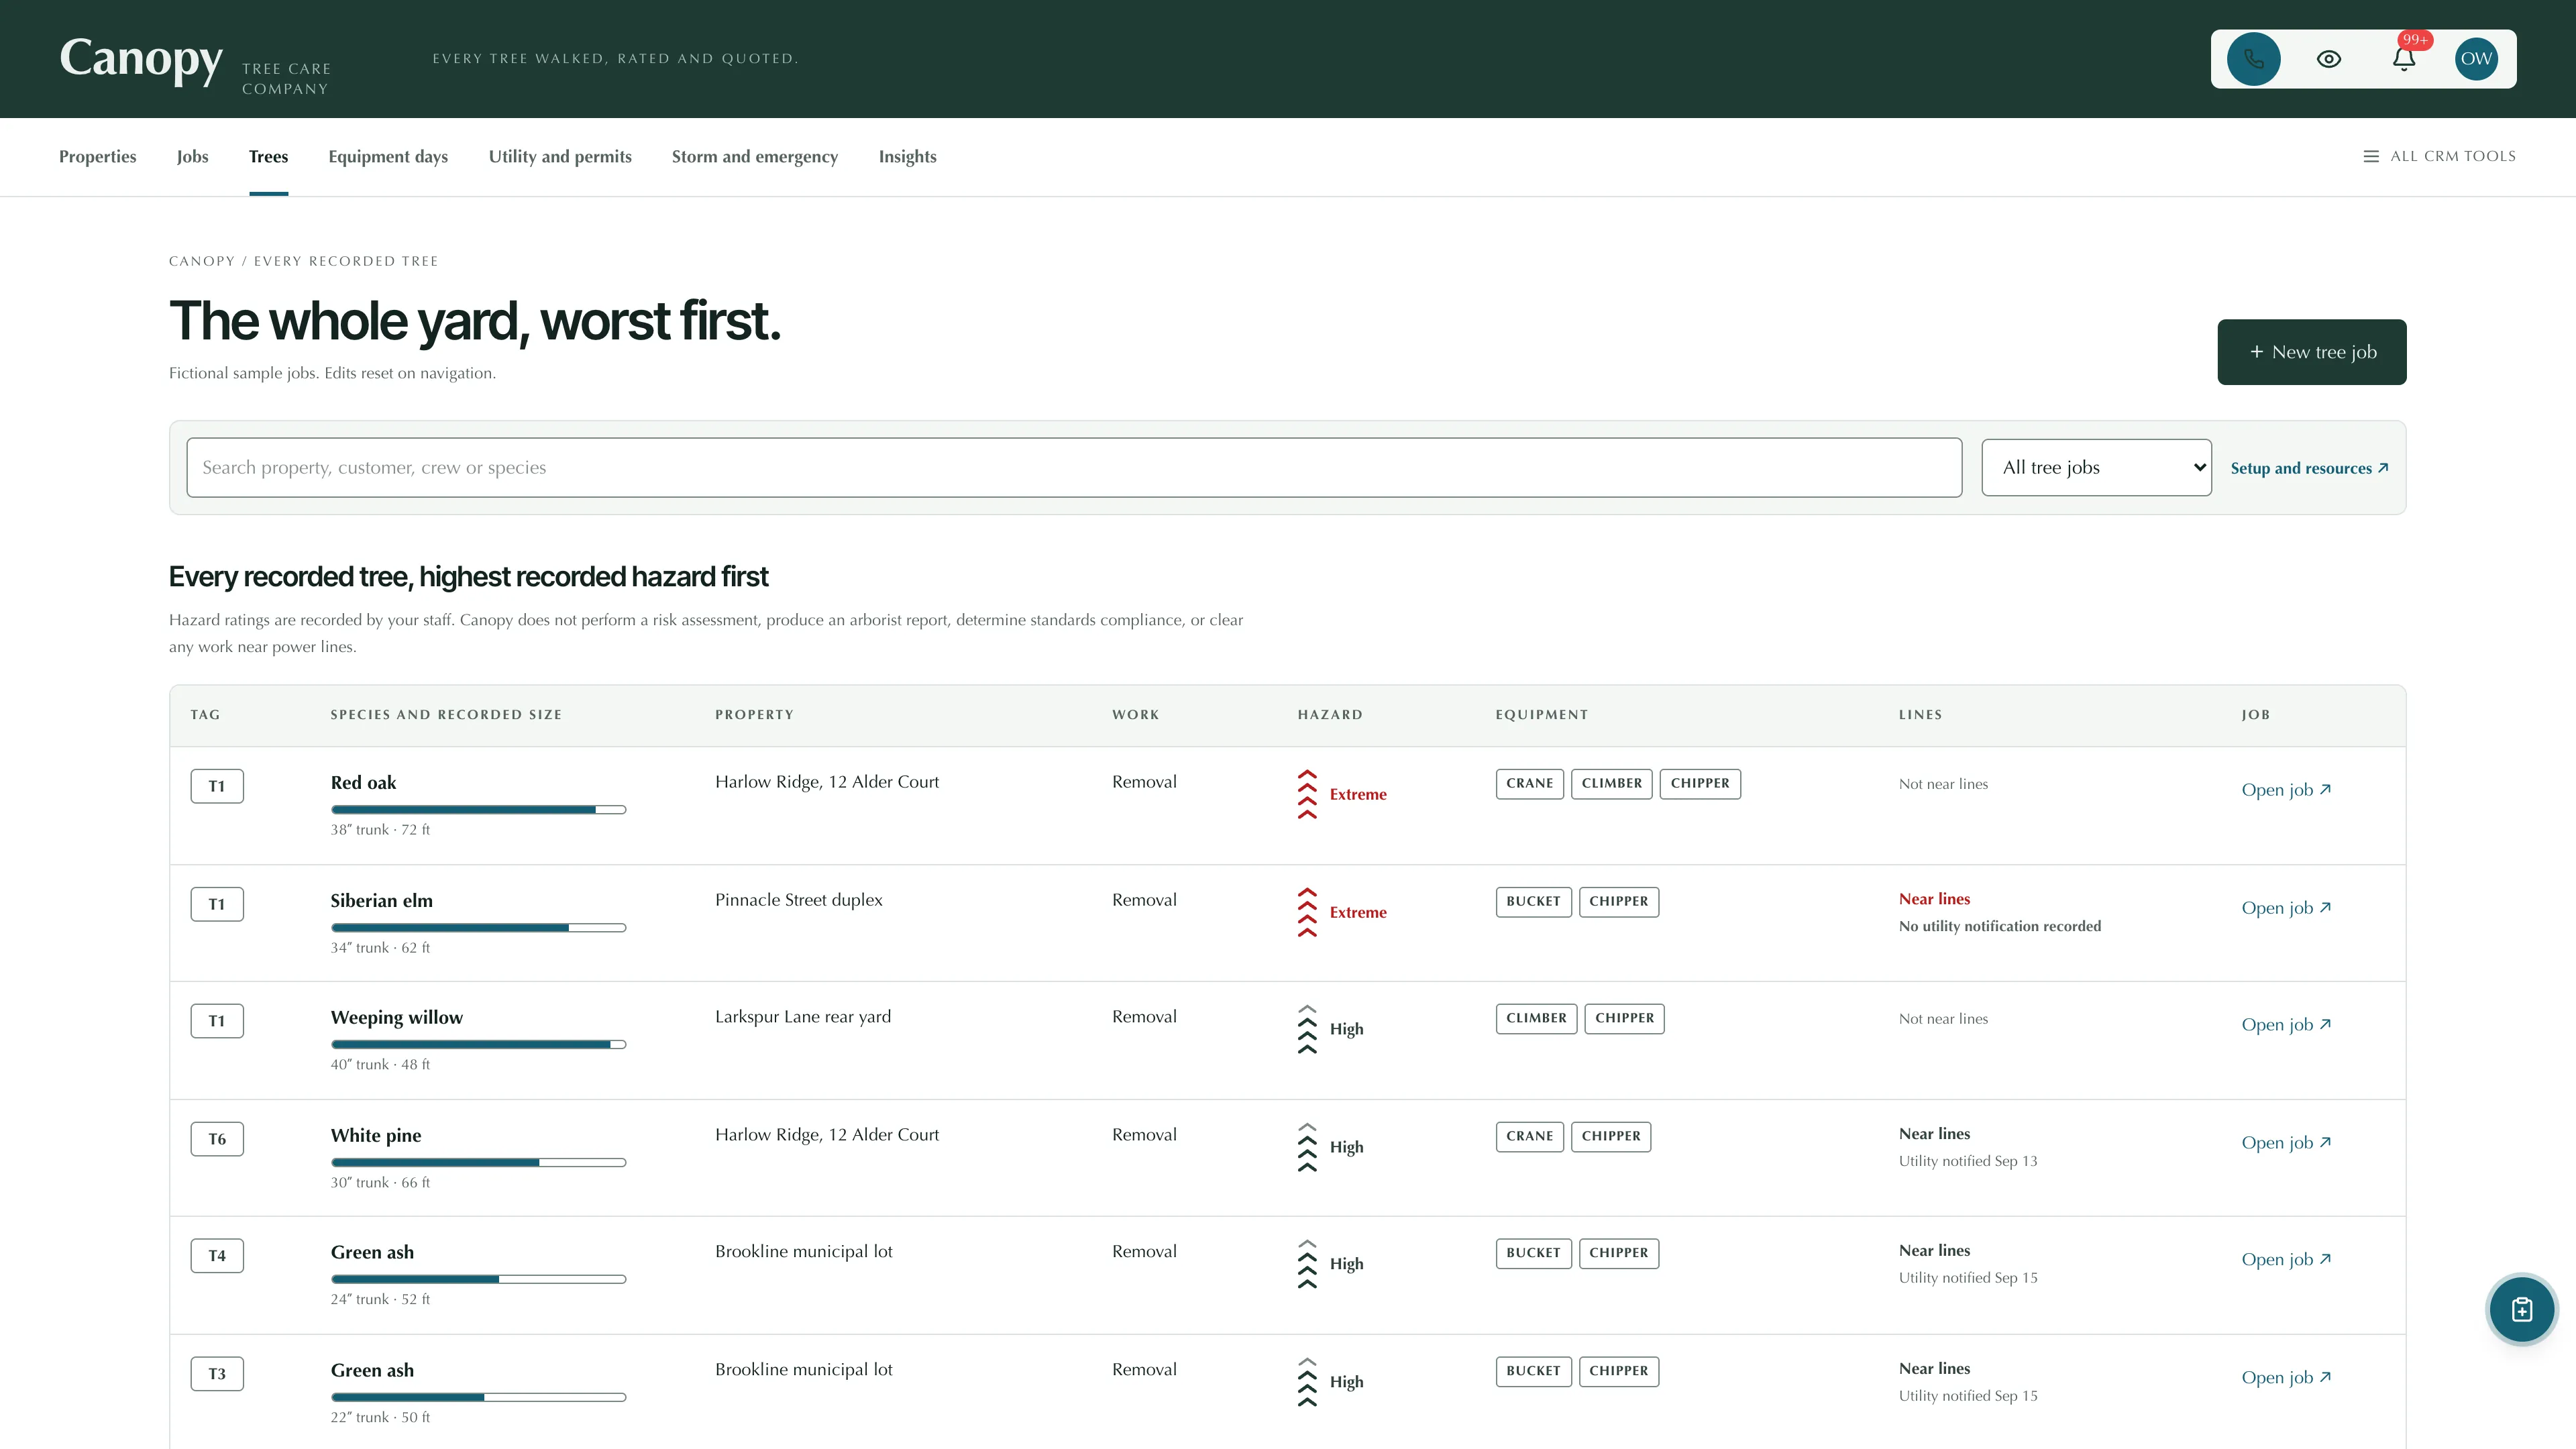
Task: Open the OW user avatar menu
Action: click(x=2476, y=59)
